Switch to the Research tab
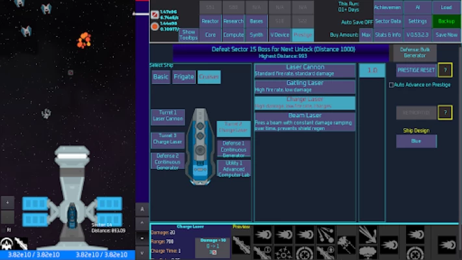Screen dimensions: 462x260 pyautogui.click(x=233, y=21)
